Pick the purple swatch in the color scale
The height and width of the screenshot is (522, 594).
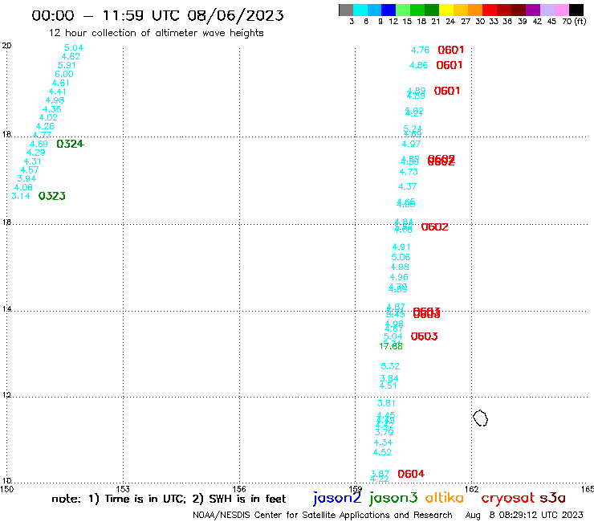point(533,10)
